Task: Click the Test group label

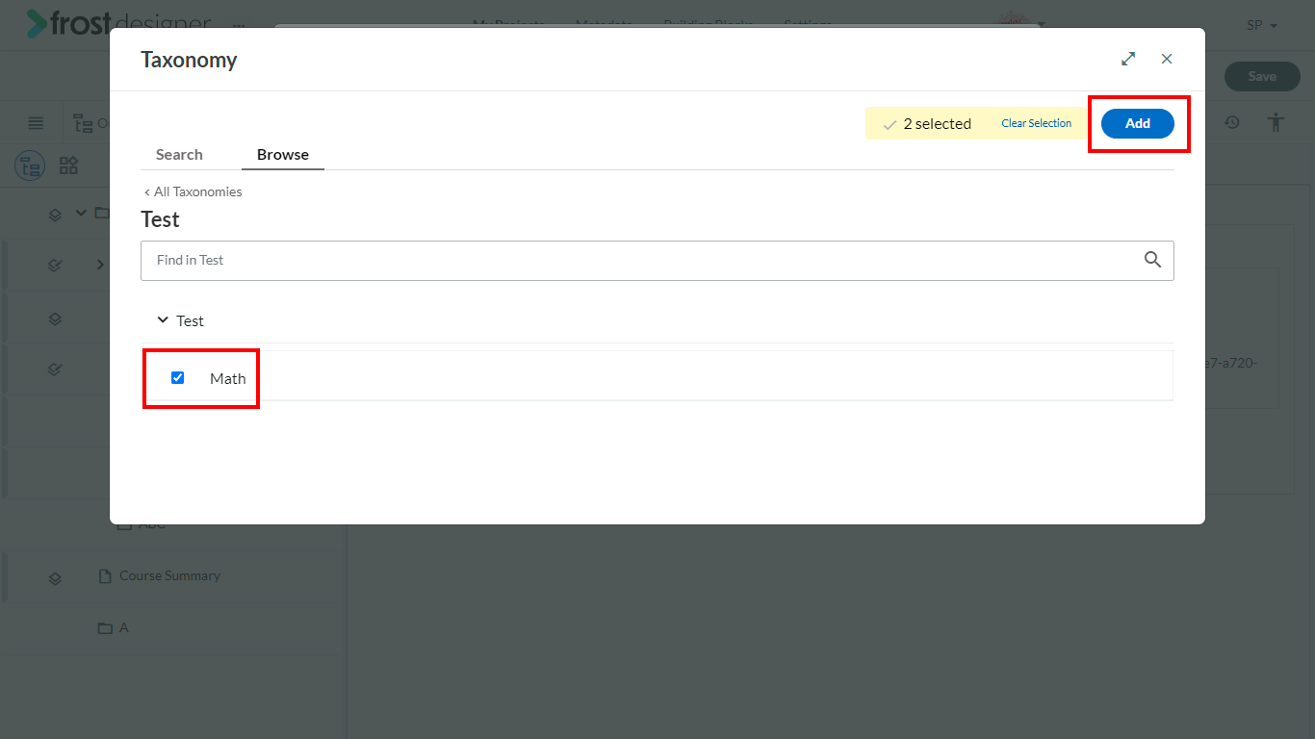Action: [x=190, y=320]
